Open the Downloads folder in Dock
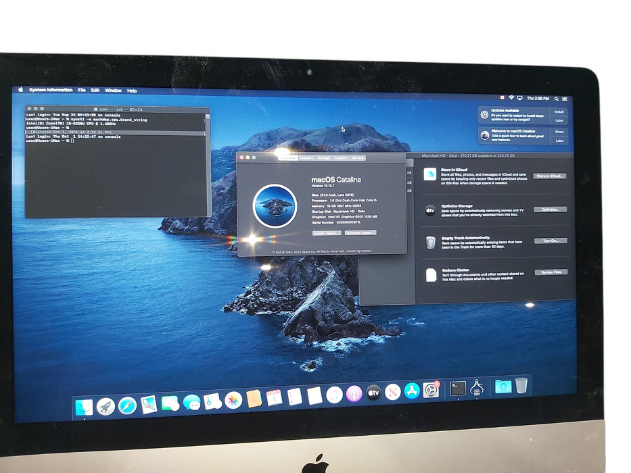The width and height of the screenshot is (631, 473). click(x=503, y=386)
